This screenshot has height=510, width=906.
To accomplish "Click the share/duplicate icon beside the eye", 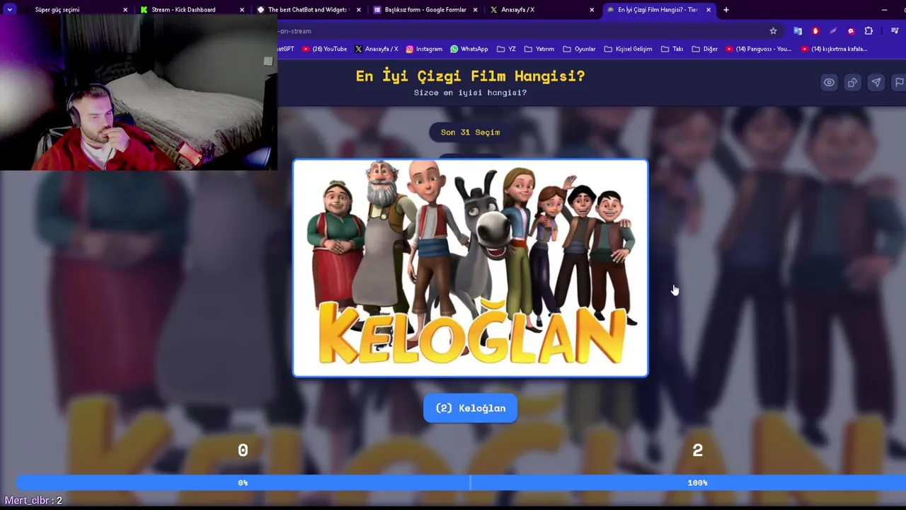I will (x=852, y=82).
